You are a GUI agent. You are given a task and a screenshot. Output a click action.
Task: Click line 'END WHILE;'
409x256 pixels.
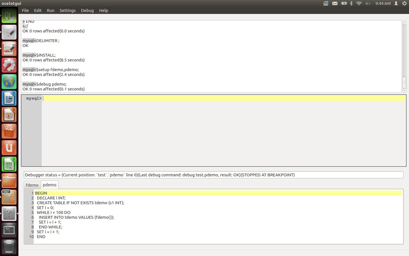[51, 227]
